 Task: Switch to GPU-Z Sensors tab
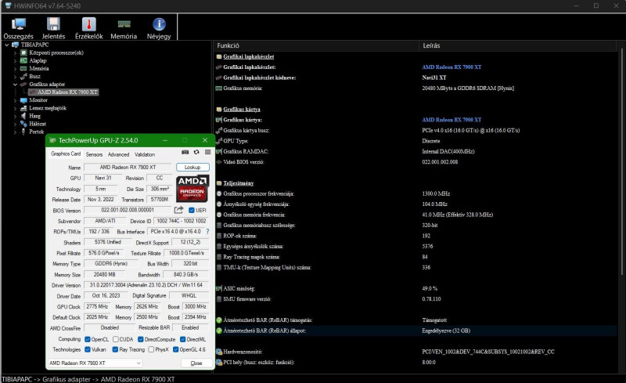(94, 154)
